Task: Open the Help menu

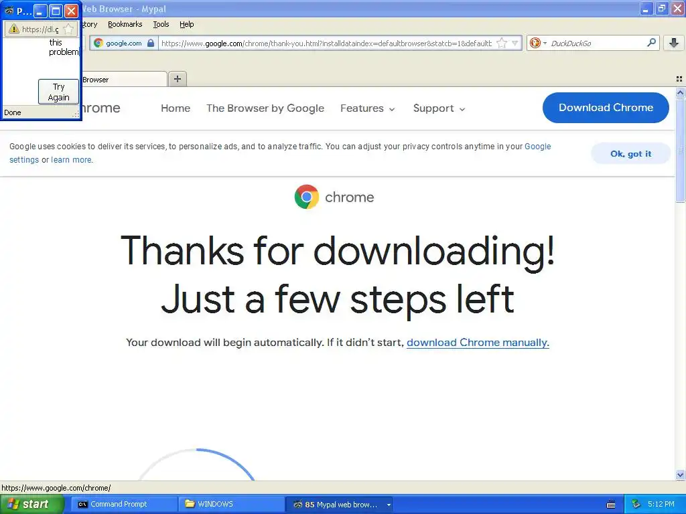Action: coord(187,24)
